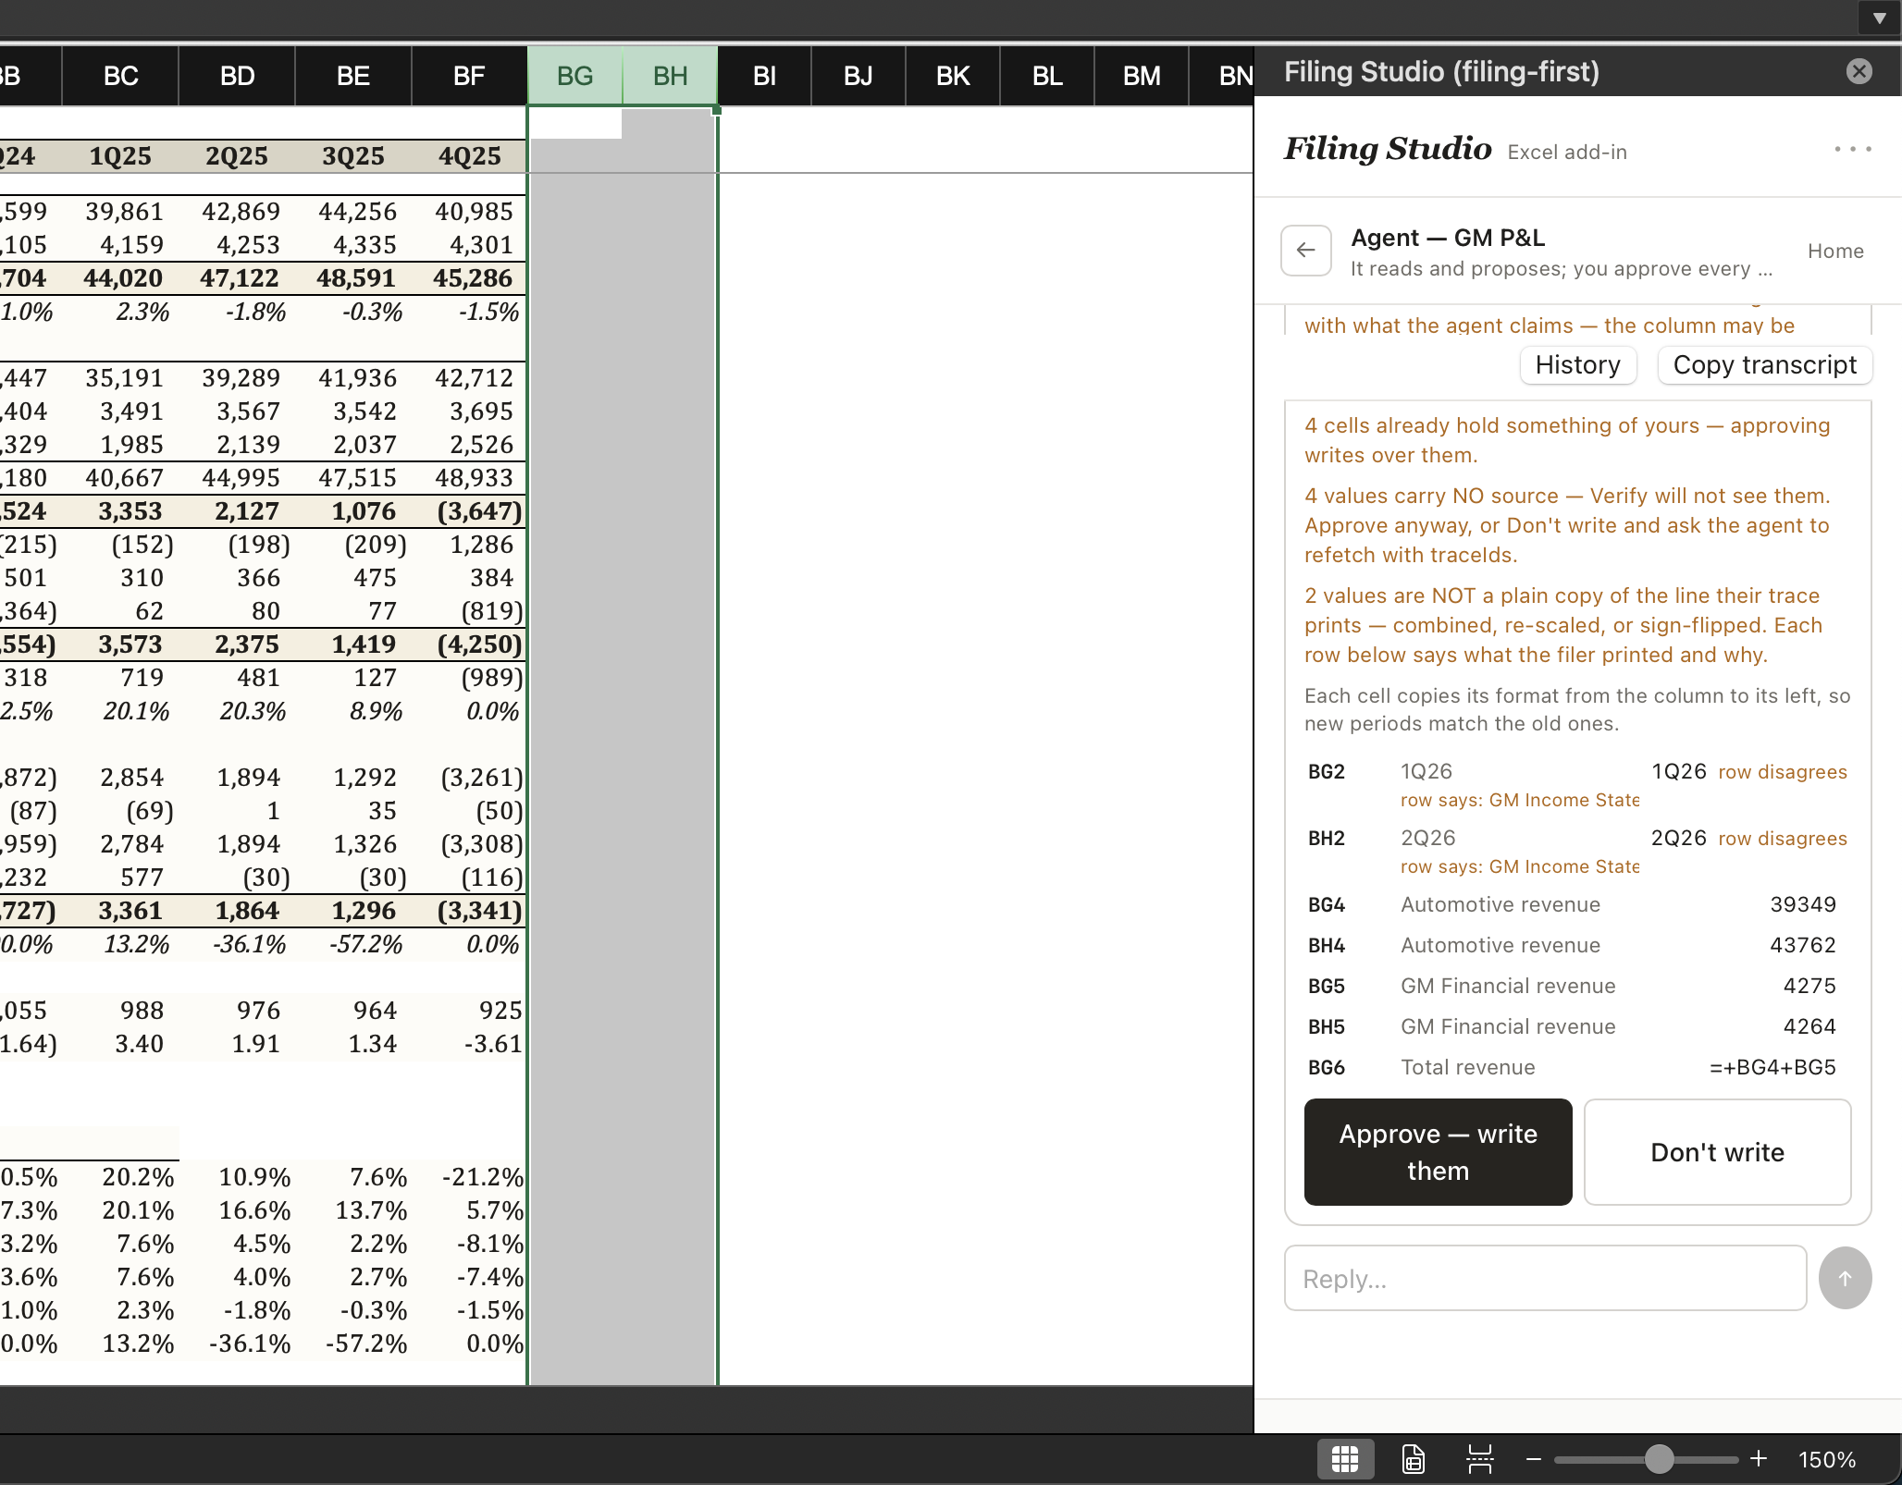Click the 'row disagrees' flag for BH2

(1783, 839)
